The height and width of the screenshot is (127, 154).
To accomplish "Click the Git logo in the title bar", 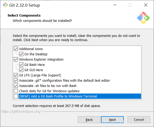I will coord(5,5).
